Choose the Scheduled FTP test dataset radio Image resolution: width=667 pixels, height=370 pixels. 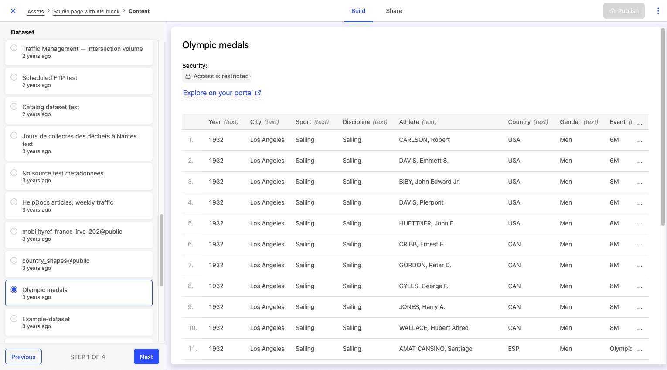coord(14,77)
